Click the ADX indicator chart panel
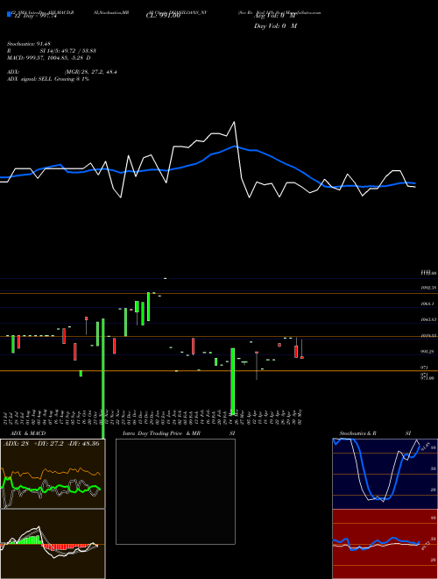 coord(53,474)
